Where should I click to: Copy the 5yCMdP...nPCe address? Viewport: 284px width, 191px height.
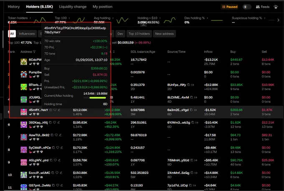53,148
